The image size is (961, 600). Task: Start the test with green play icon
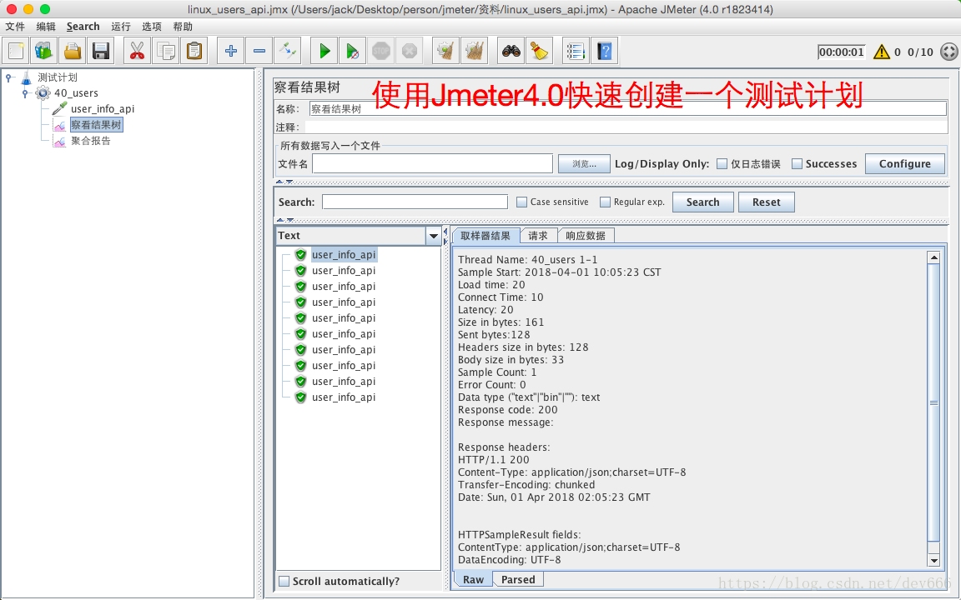[325, 51]
